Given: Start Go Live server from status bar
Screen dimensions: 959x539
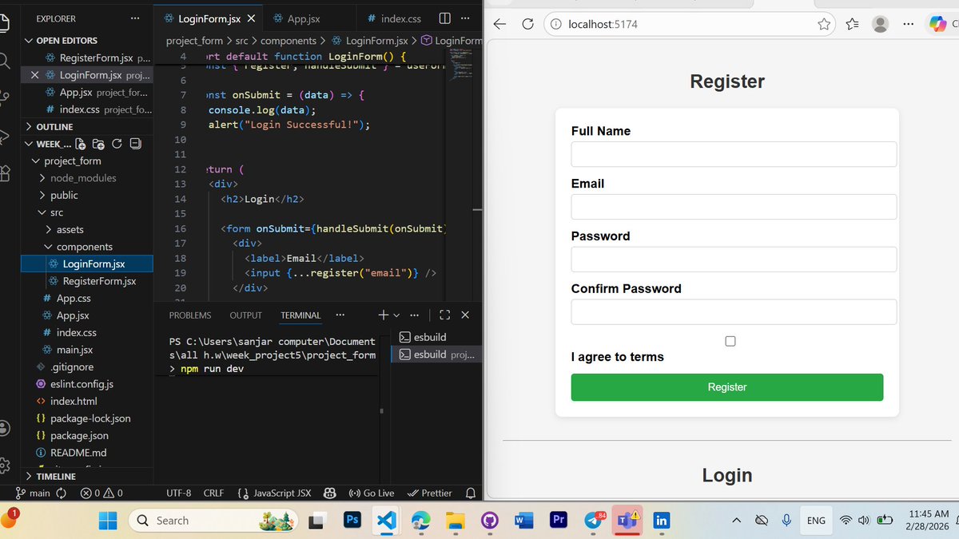Looking at the screenshot, I should pos(372,493).
